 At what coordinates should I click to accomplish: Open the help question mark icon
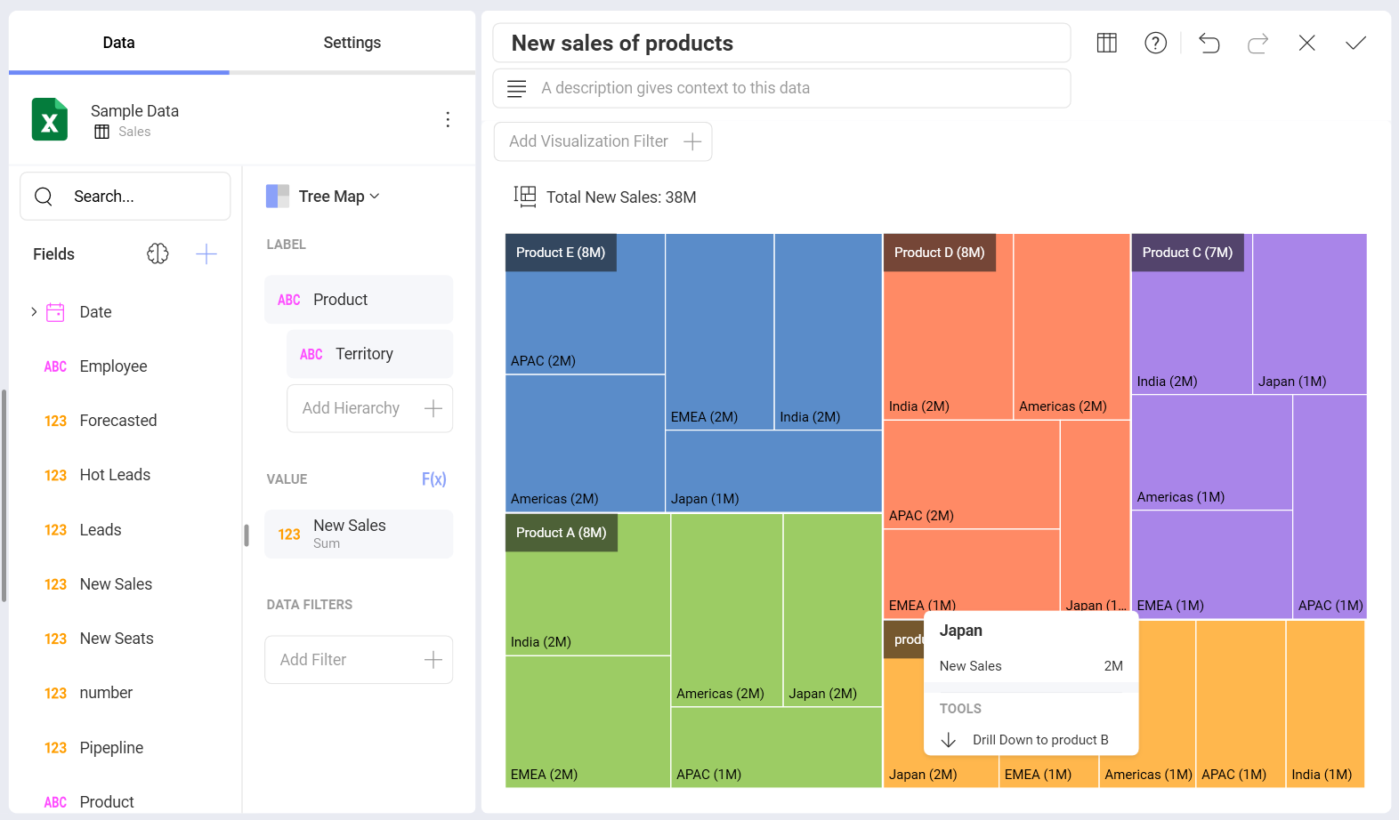pos(1155,43)
